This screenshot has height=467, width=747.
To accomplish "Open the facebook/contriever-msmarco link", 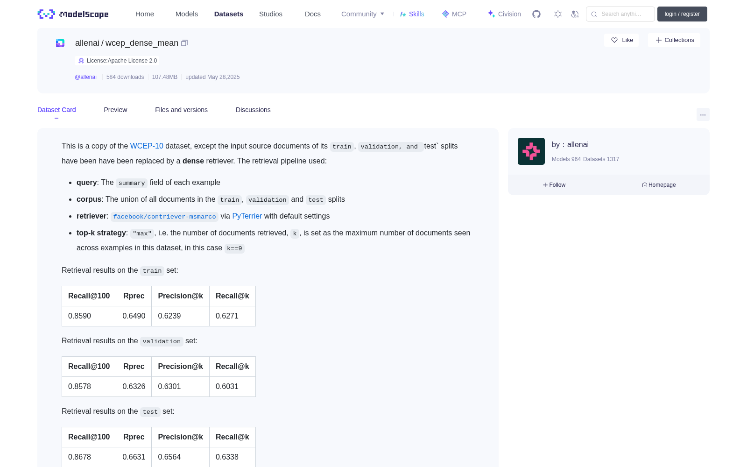I will point(164,217).
